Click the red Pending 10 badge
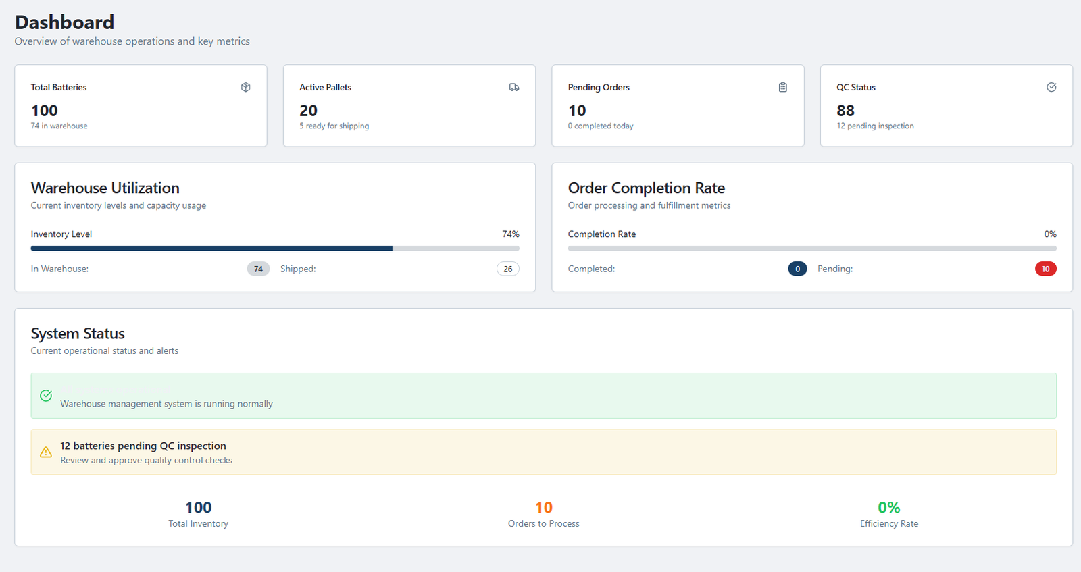 (1045, 269)
